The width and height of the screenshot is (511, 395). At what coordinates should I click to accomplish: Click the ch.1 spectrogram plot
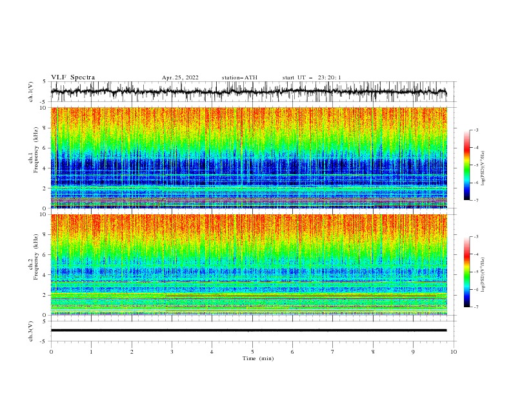click(x=249, y=157)
